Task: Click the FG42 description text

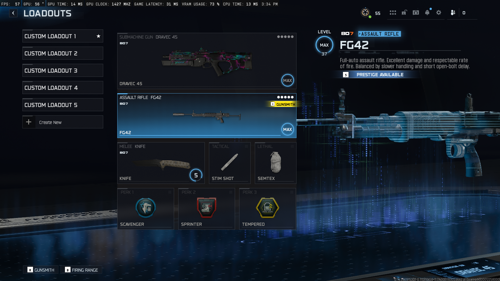Action: point(405,63)
